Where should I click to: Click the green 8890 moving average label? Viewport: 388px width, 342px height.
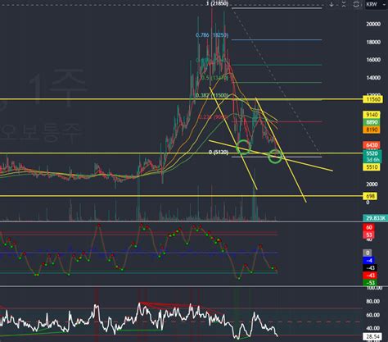[x=372, y=122]
